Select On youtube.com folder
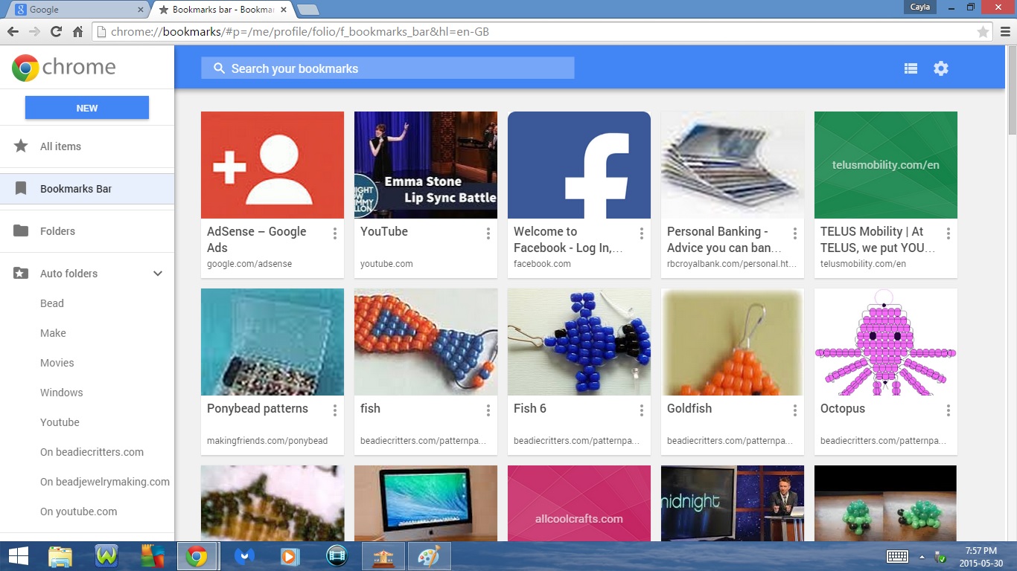The height and width of the screenshot is (571, 1017). click(79, 512)
